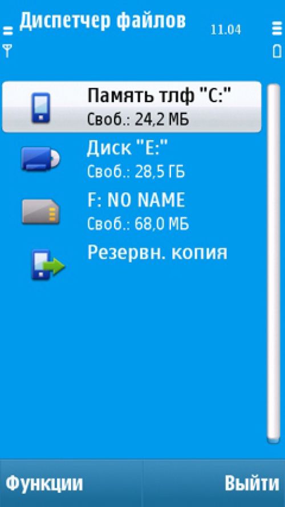
Task: Select the Память тлф "C:" entry
Action: pyautogui.click(x=132, y=107)
